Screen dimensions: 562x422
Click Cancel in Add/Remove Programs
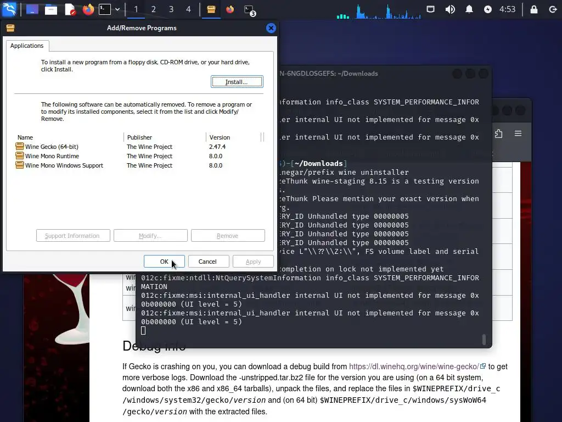click(209, 262)
